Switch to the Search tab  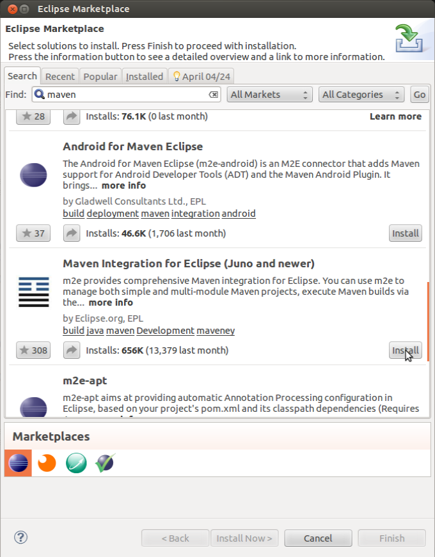[22, 76]
